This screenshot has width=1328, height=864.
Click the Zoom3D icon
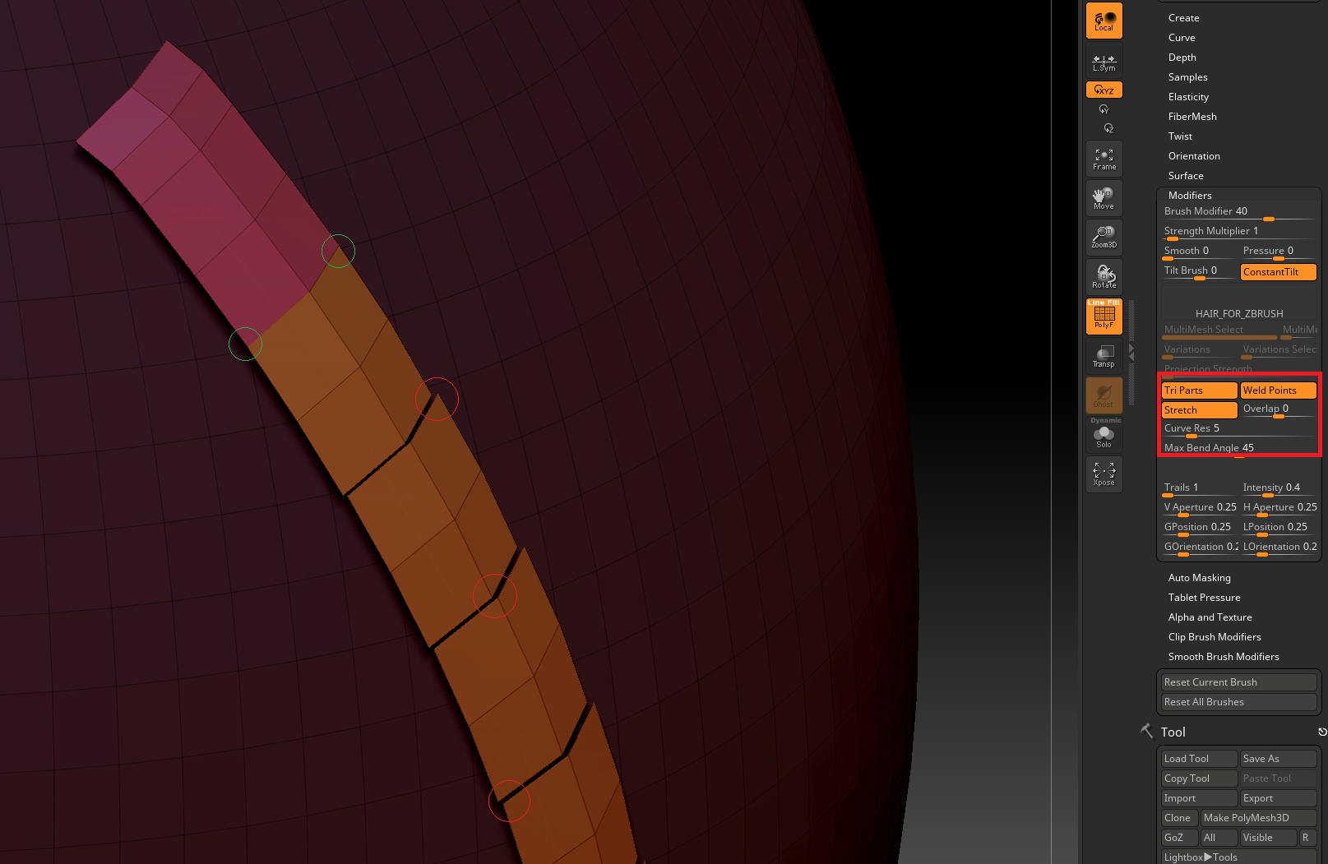pos(1104,237)
